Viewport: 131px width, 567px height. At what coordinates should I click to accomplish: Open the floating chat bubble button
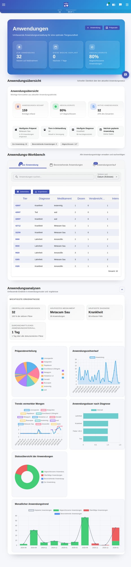pyautogui.click(x=125, y=75)
